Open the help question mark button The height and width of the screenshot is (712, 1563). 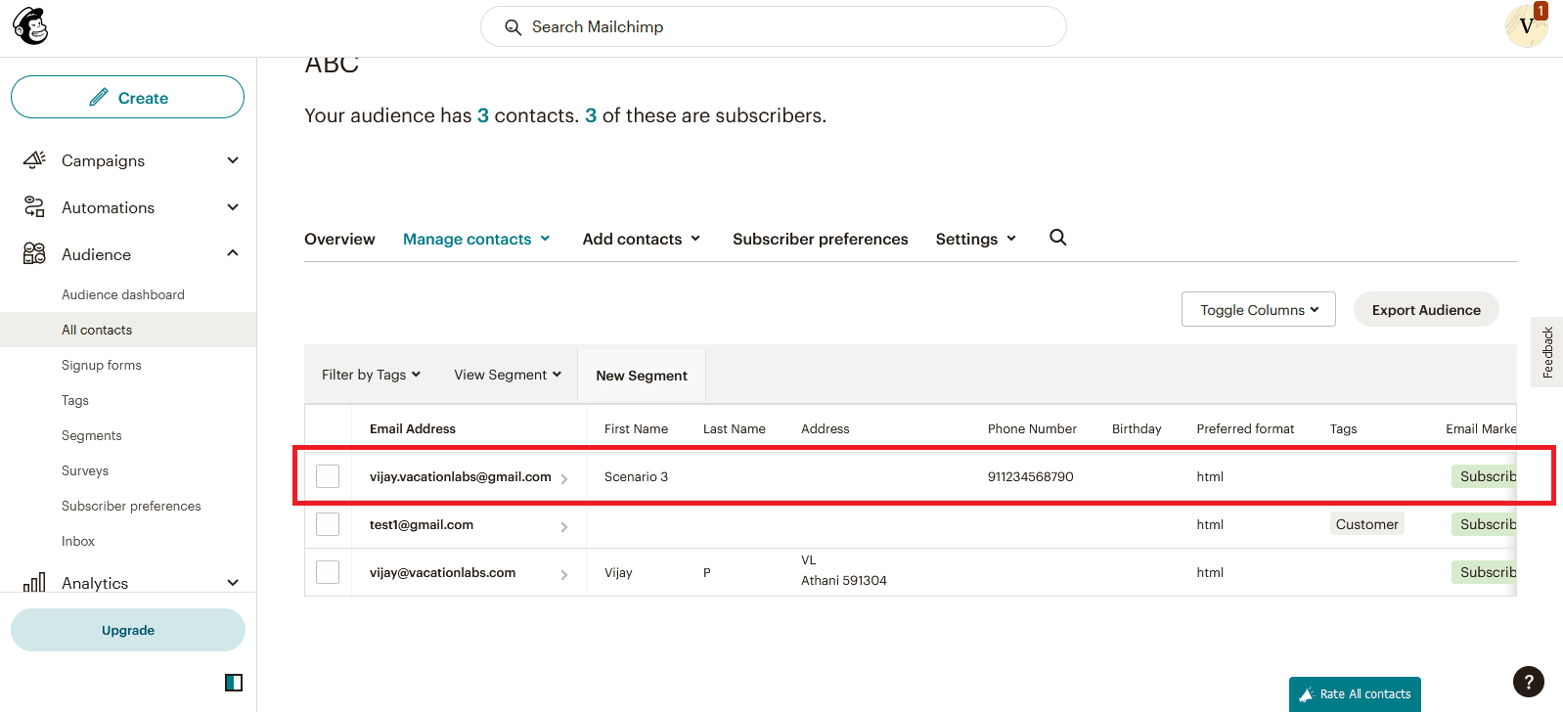(x=1528, y=681)
